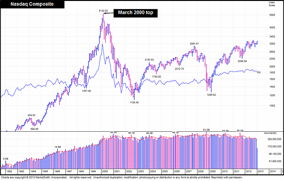Select the 804.53 price label
Viewport: 284px width, 181px height.
tap(31, 115)
